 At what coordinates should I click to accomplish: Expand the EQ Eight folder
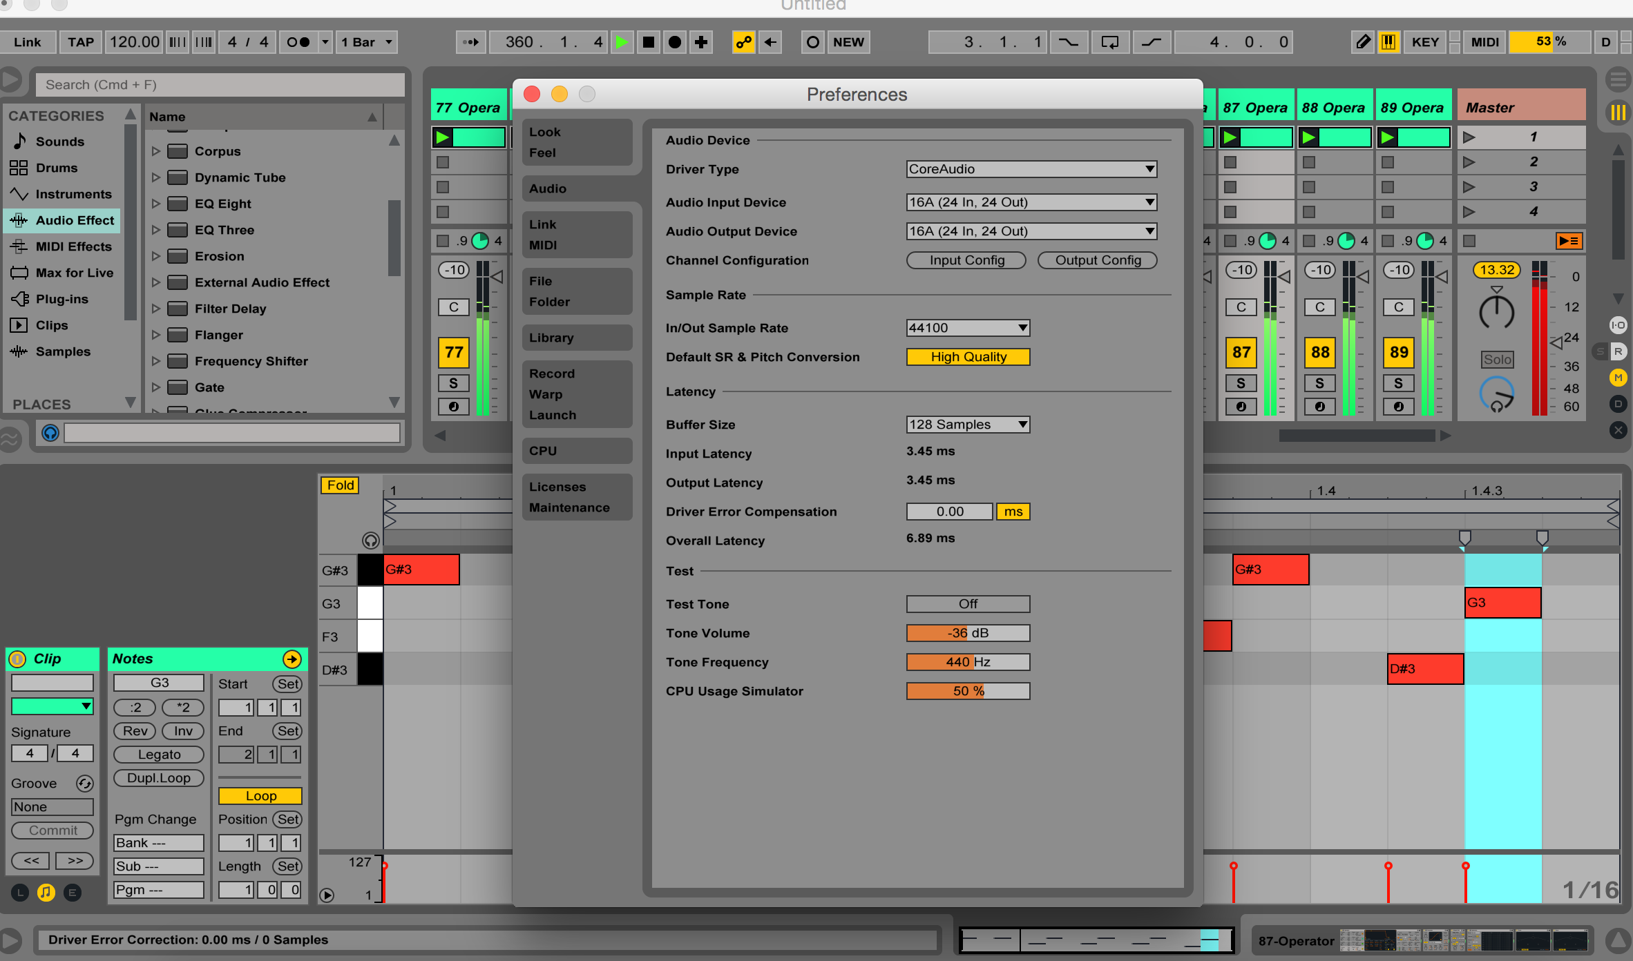(155, 204)
